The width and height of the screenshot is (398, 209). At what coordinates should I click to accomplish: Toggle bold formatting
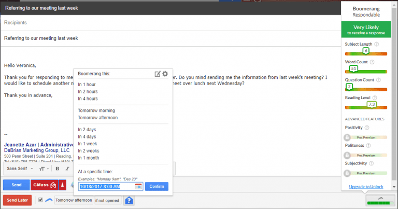pos(58,169)
